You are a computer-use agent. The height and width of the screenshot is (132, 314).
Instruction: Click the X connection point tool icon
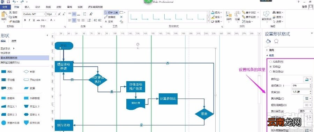[121, 17]
